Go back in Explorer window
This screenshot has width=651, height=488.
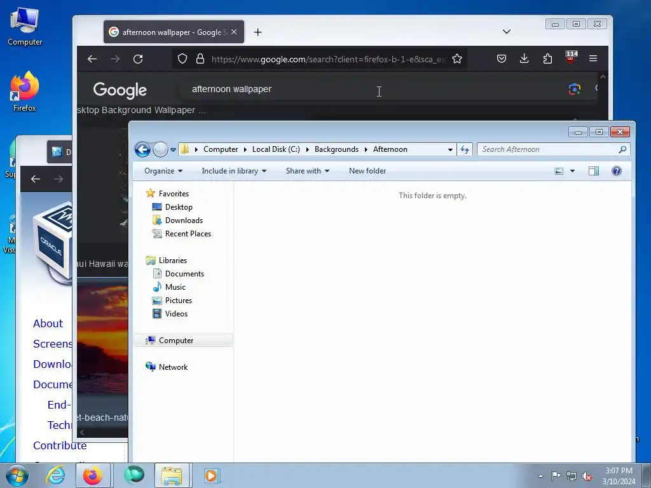tap(142, 149)
